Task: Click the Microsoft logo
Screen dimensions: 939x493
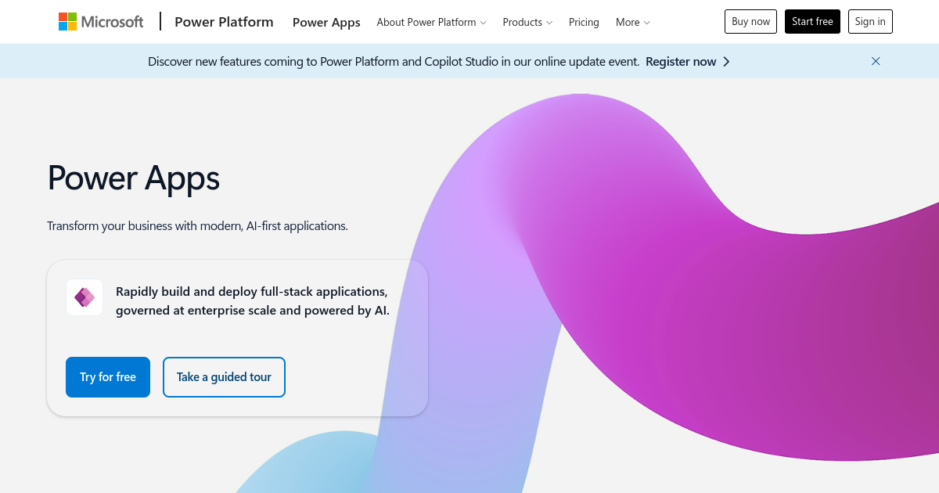Action: [101, 22]
